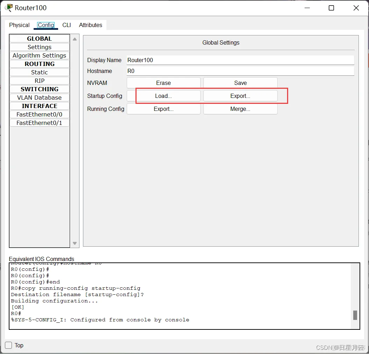Switch to the Physical tab
This screenshot has width=369, height=354.
pos(19,25)
